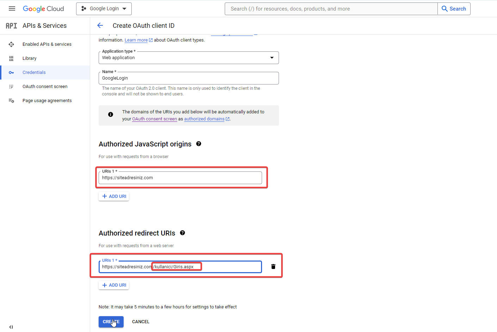Click the APIs & Services heading

click(x=44, y=26)
